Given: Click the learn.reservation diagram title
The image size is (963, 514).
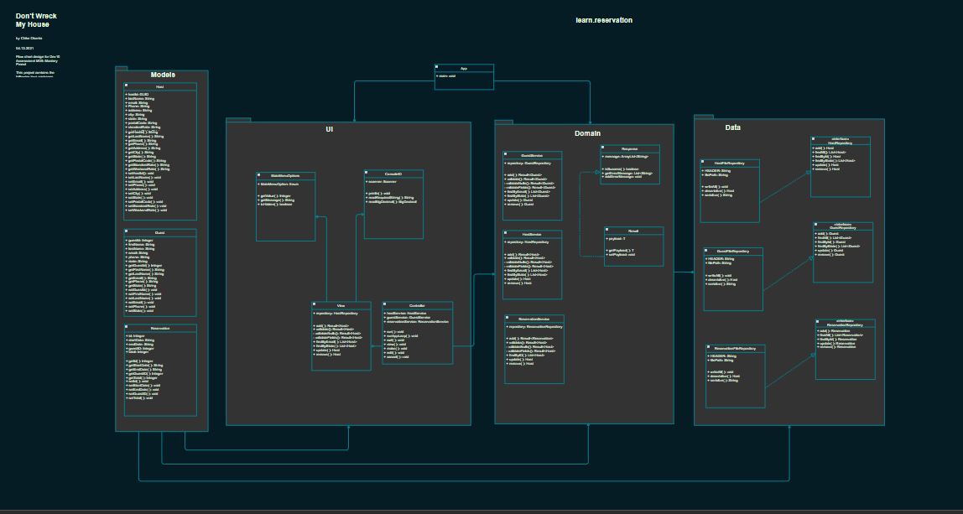Looking at the screenshot, I should click(604, 20).
